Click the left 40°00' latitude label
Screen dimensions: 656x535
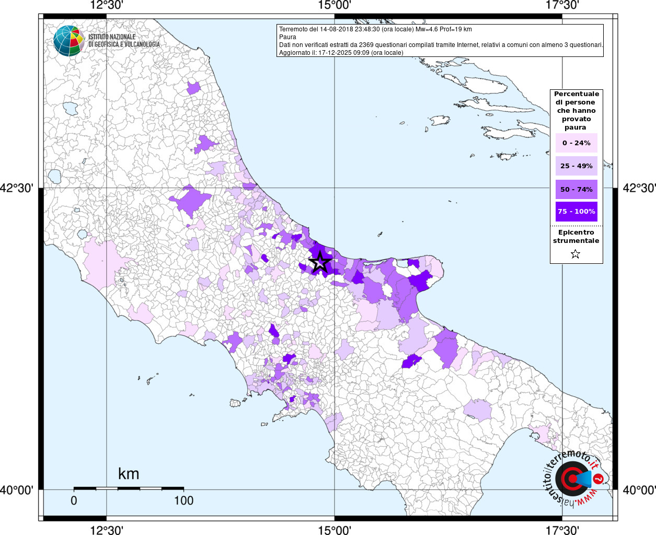17,490
